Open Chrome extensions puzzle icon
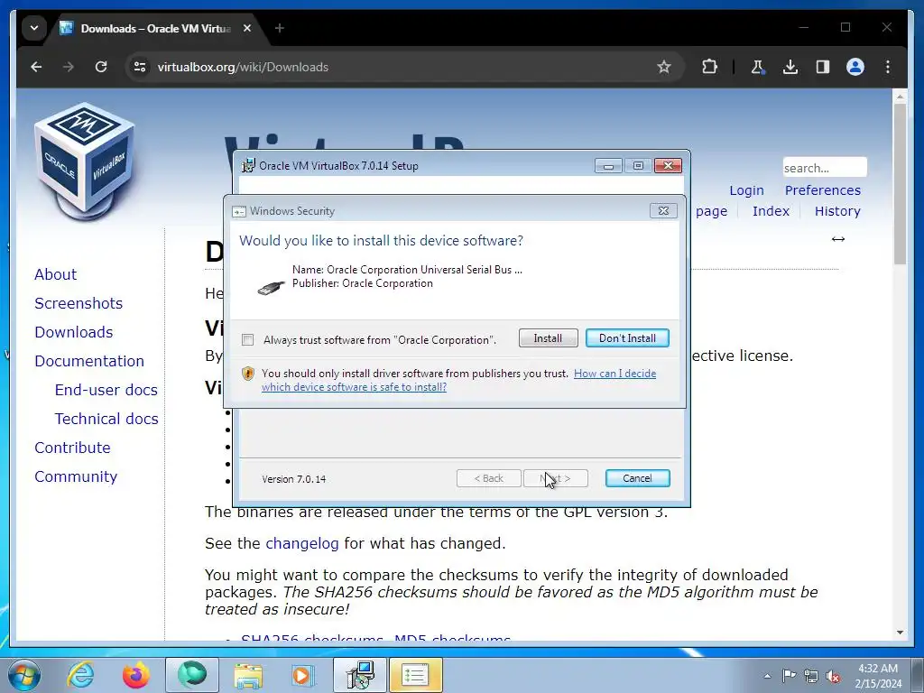The width and height of the screenshot is (924, 693). [x=709, y=67]
